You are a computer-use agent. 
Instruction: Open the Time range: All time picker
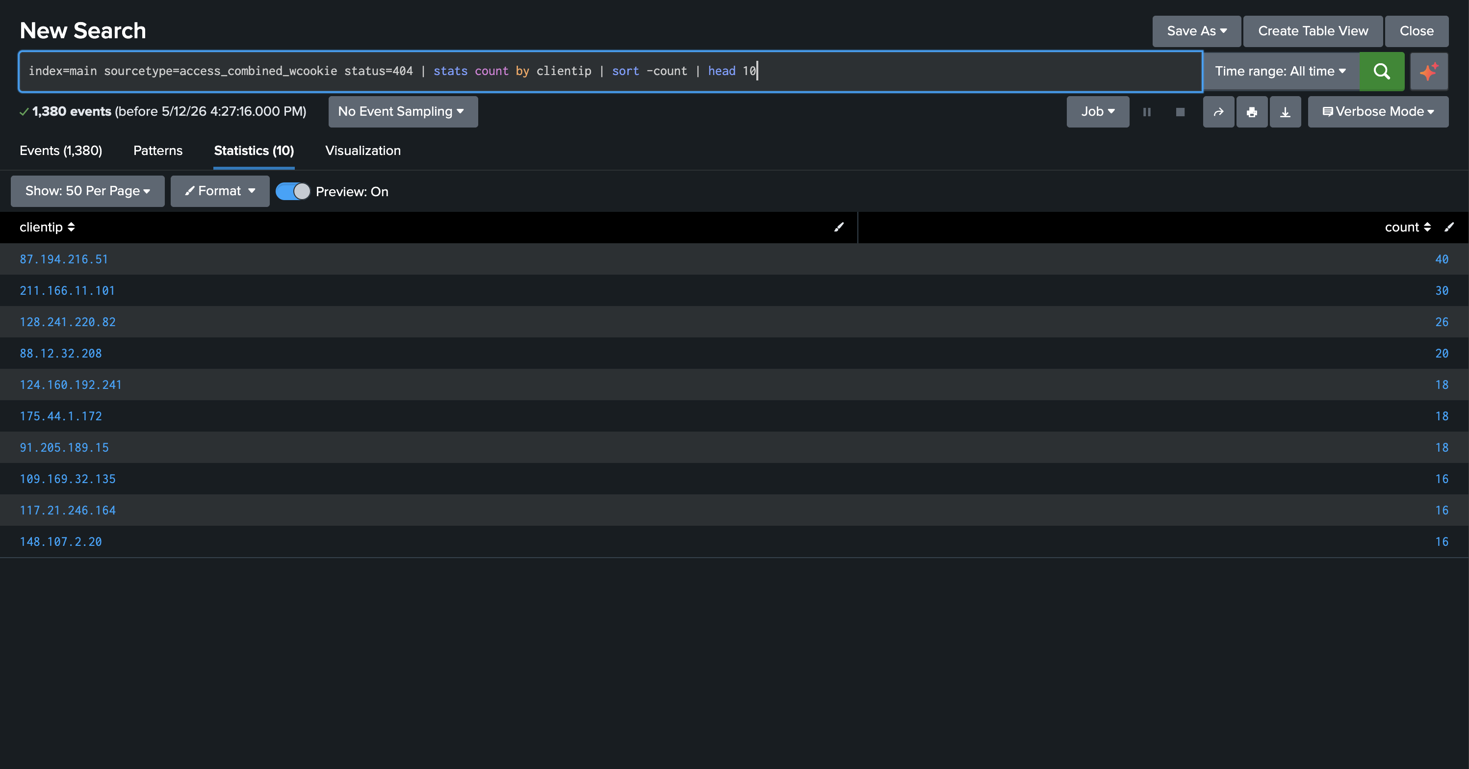click(1281, 71)
